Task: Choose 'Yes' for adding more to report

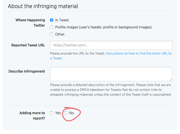Action: 52,113
